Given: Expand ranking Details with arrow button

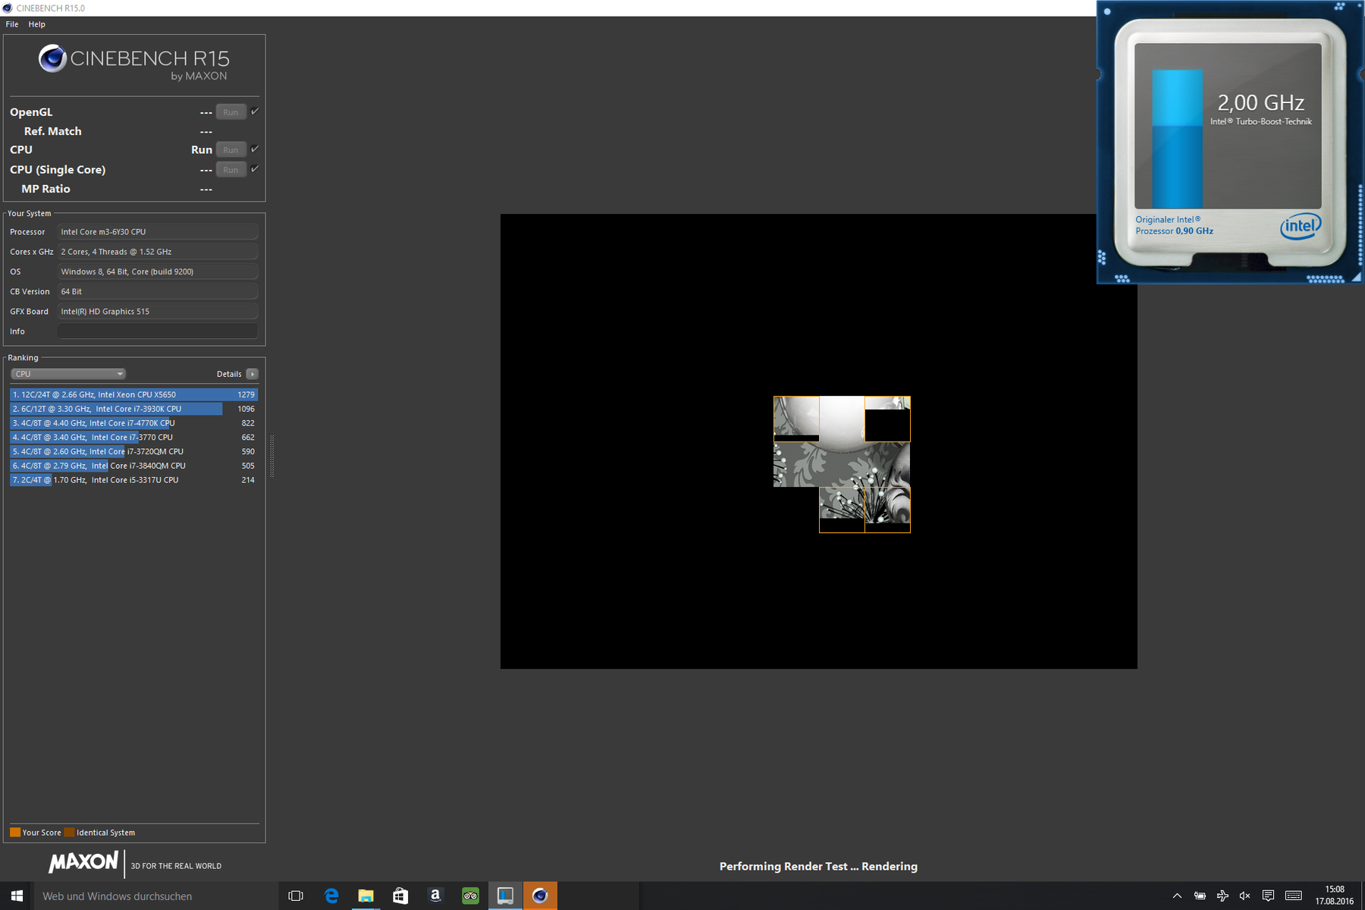Looking at the screenshot, I should pyautogui.click(x=253, y=374).
